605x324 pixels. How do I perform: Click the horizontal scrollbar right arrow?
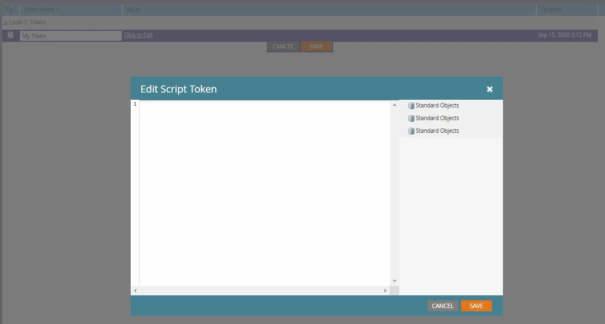[385, 291]
